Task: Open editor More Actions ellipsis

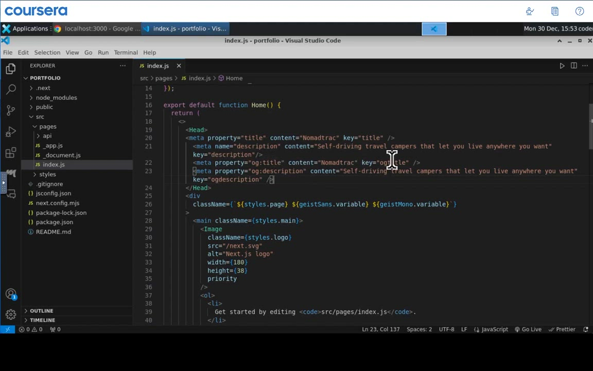Action: [585, 65]
